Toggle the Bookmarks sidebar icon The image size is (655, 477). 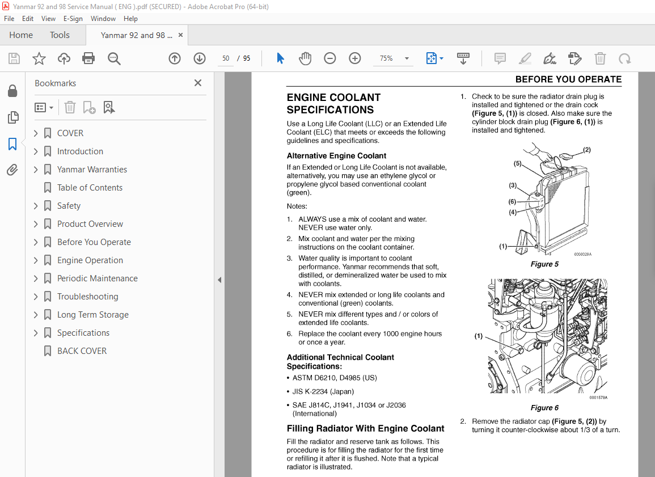tap(12, 144)
